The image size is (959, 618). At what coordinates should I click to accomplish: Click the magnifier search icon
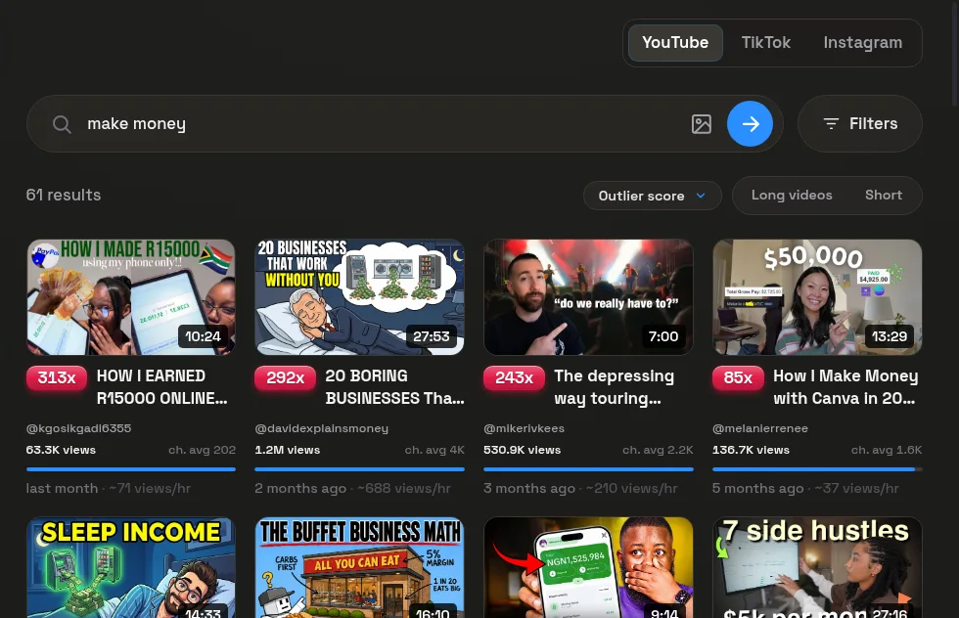(62, 124)
